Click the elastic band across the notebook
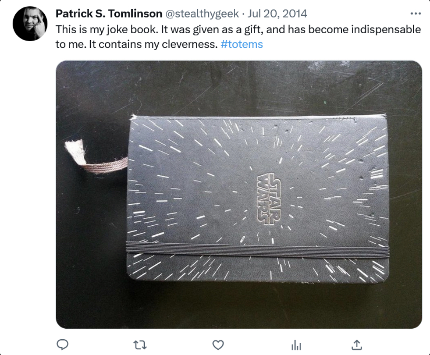The image size is (430, 355). 258,249
